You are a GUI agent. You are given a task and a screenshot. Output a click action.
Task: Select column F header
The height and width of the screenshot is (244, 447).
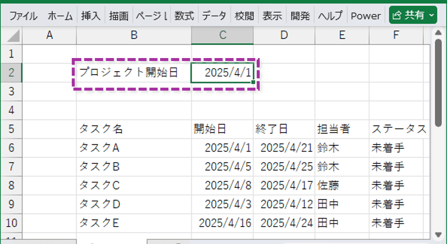(396, 36)
